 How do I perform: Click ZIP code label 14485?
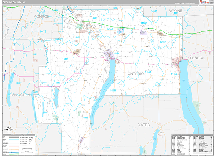pyautogui.click(x=34, y=54)
